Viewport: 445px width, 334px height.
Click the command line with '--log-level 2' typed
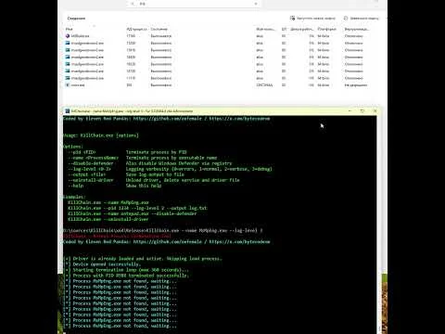(x=163, y=230)
